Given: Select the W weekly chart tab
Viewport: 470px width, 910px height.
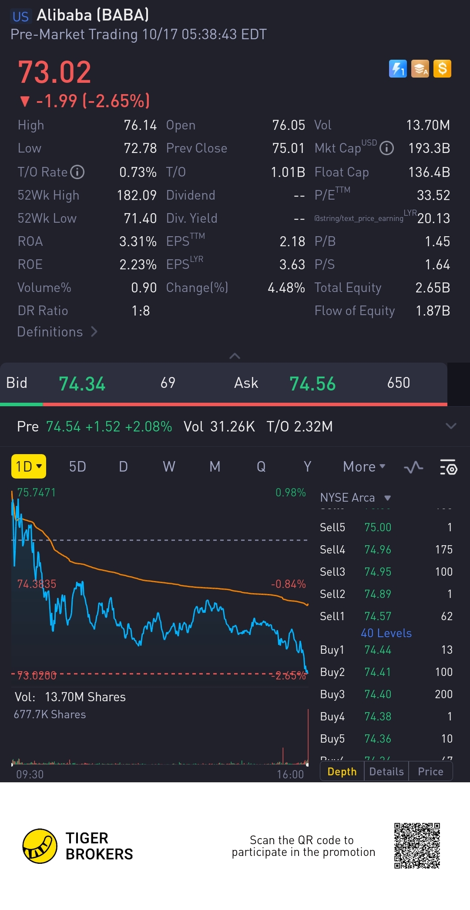Looking at the screenshot, I should click(x=169, y=467).
